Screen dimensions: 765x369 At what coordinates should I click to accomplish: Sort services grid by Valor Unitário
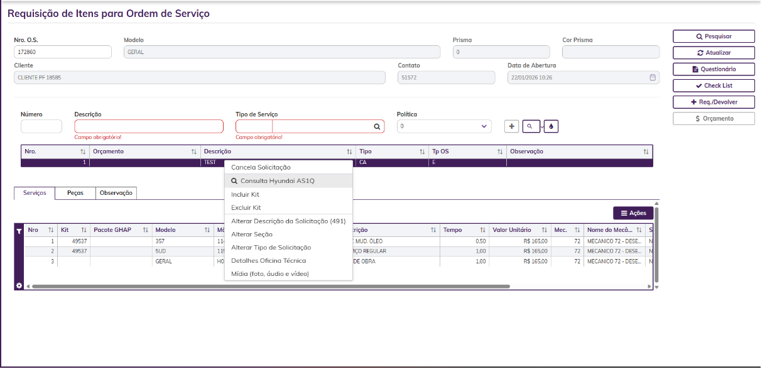[x=545, y=230]
